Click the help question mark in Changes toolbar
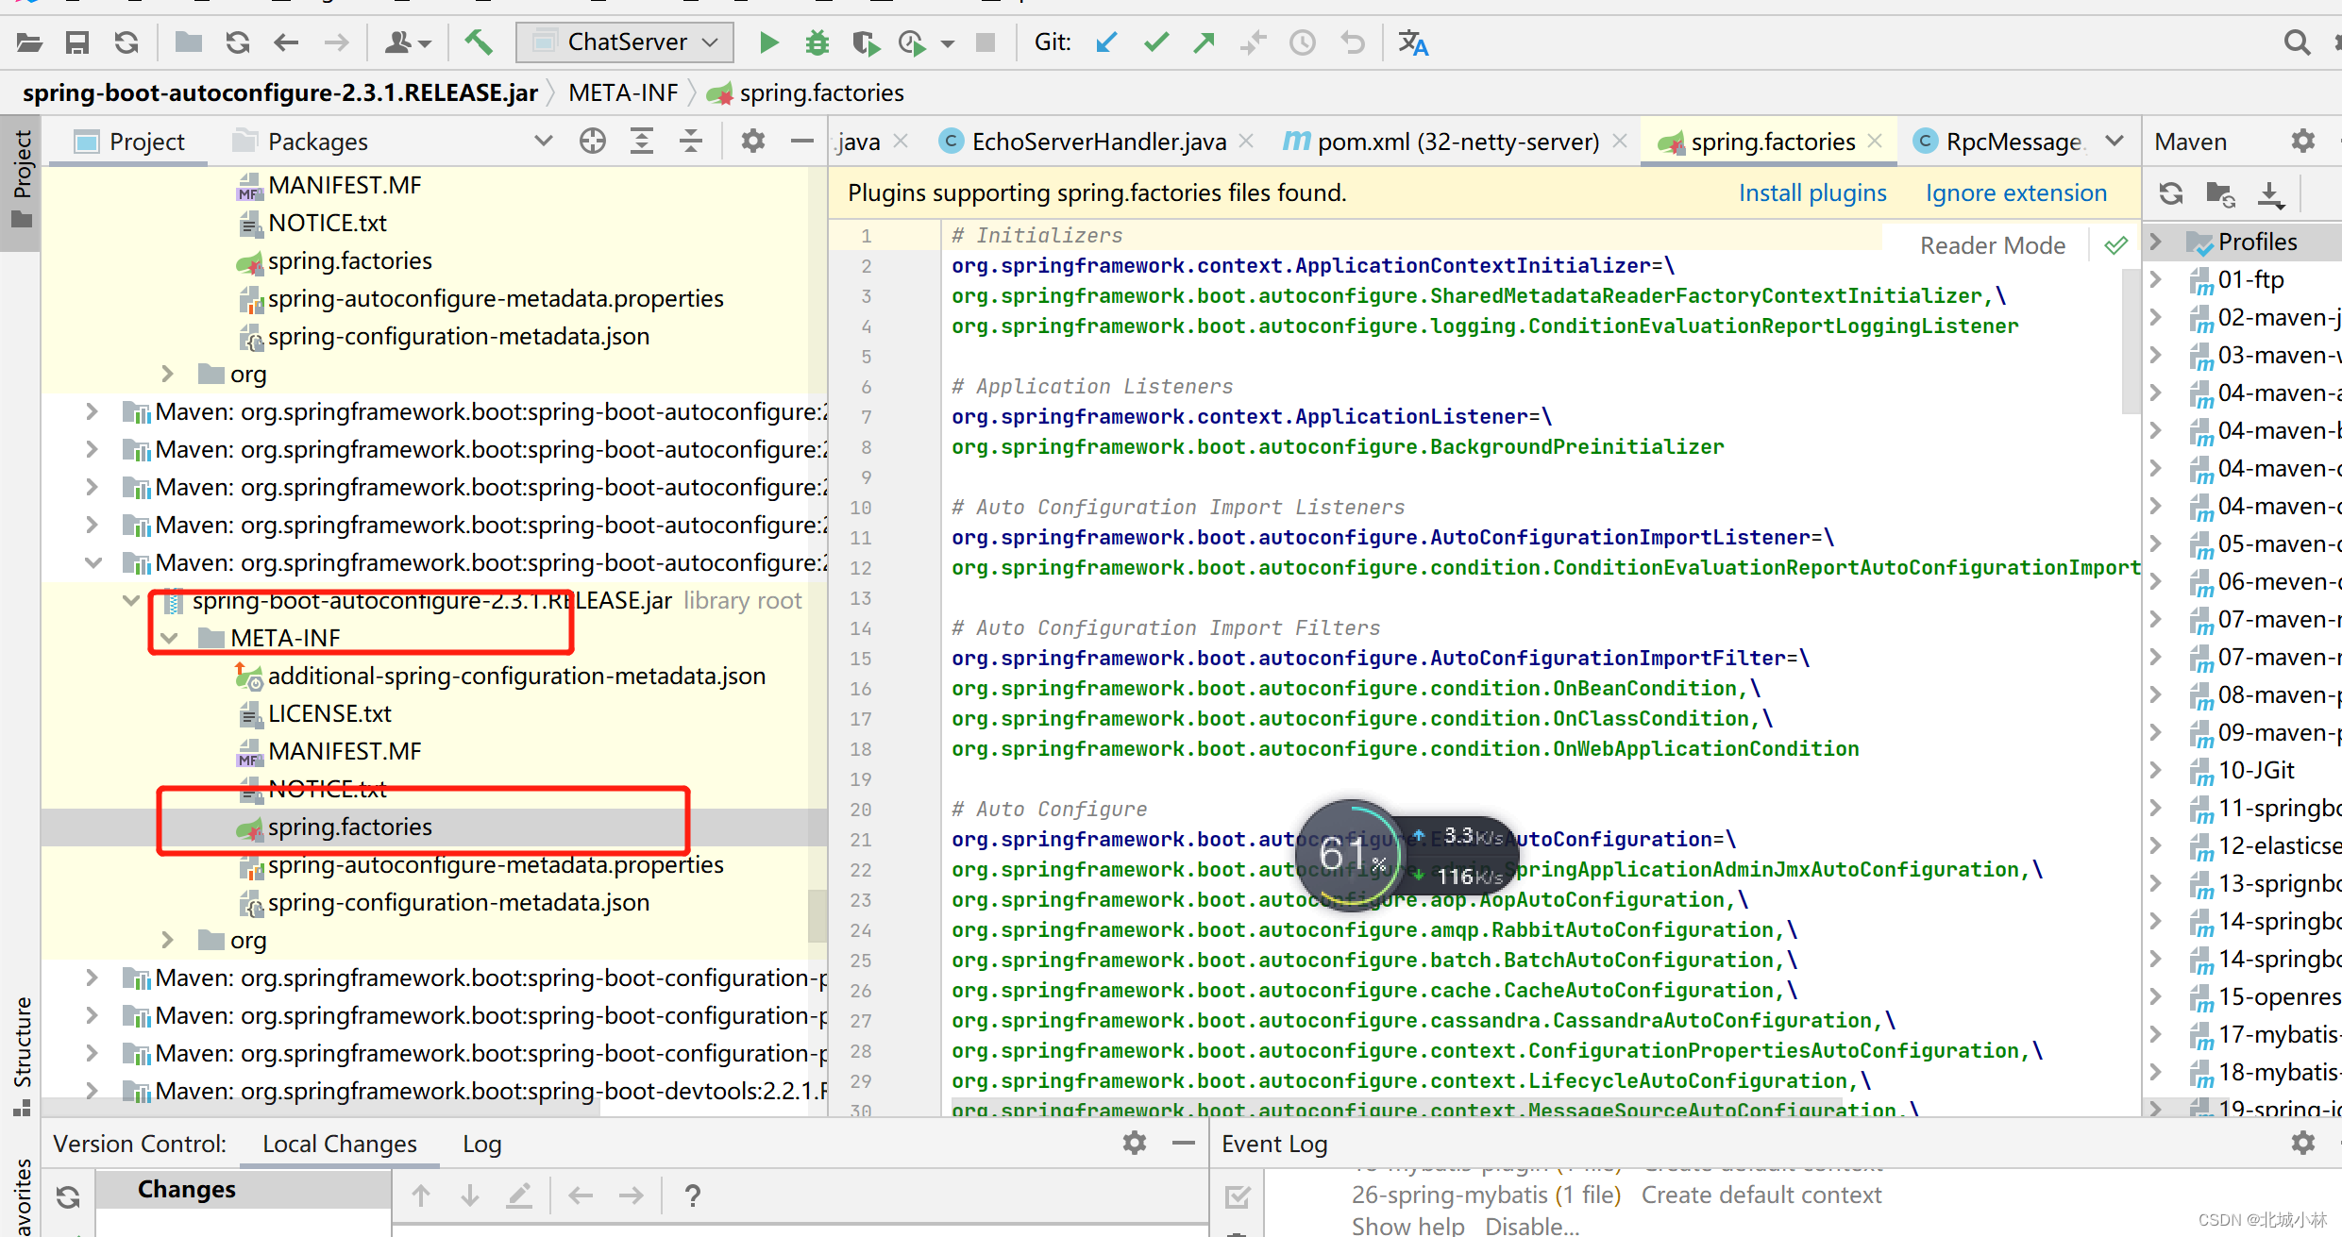 click(x=692, y=1196)
